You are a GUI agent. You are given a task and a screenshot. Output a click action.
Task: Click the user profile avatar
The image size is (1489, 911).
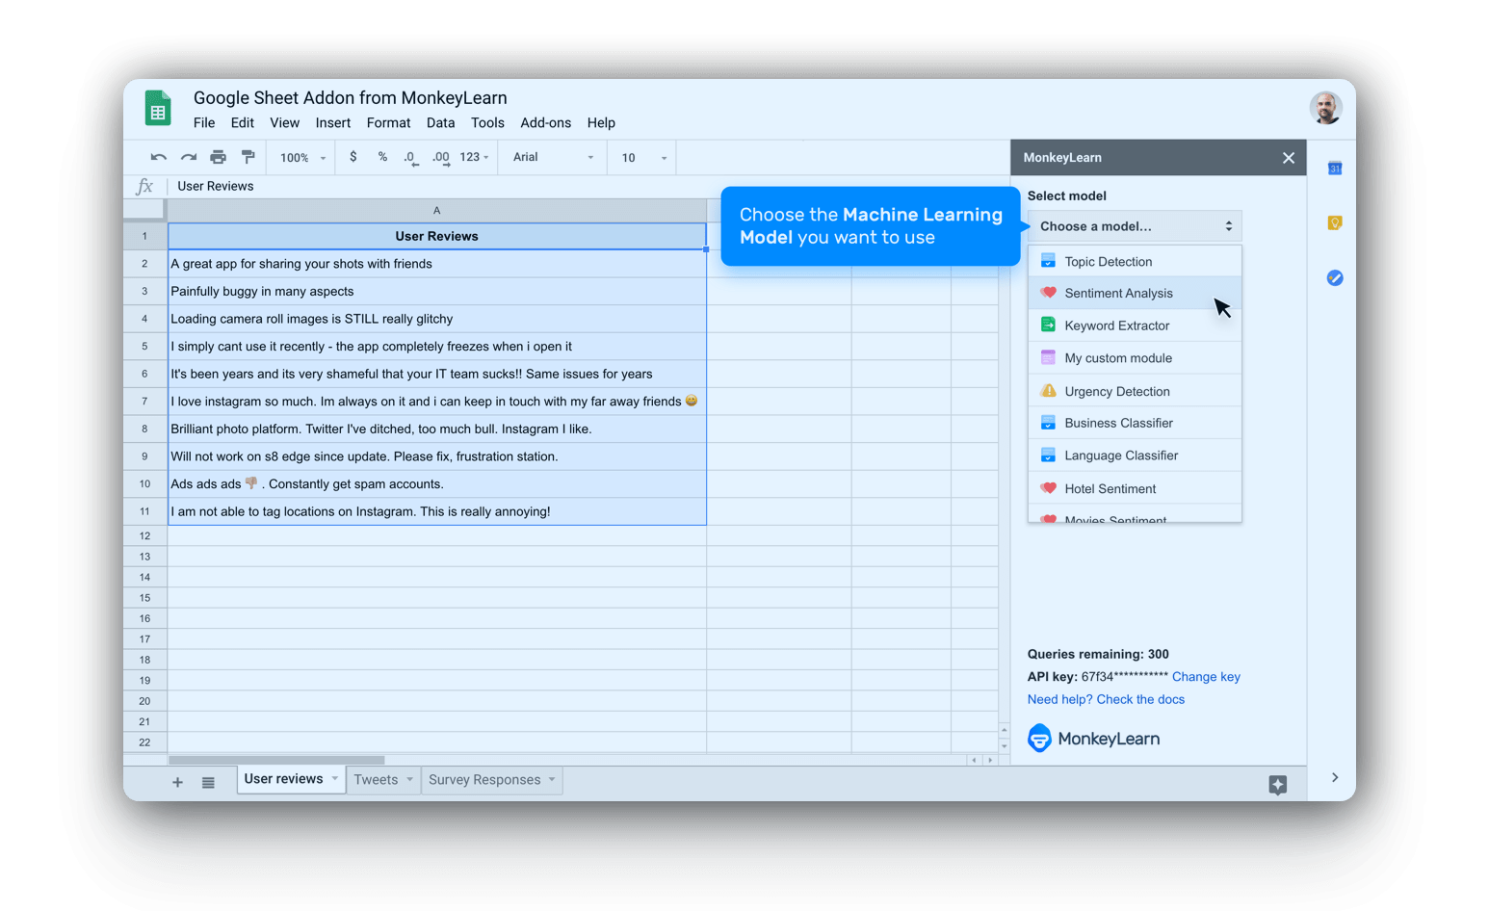(x=1326, y=108)
